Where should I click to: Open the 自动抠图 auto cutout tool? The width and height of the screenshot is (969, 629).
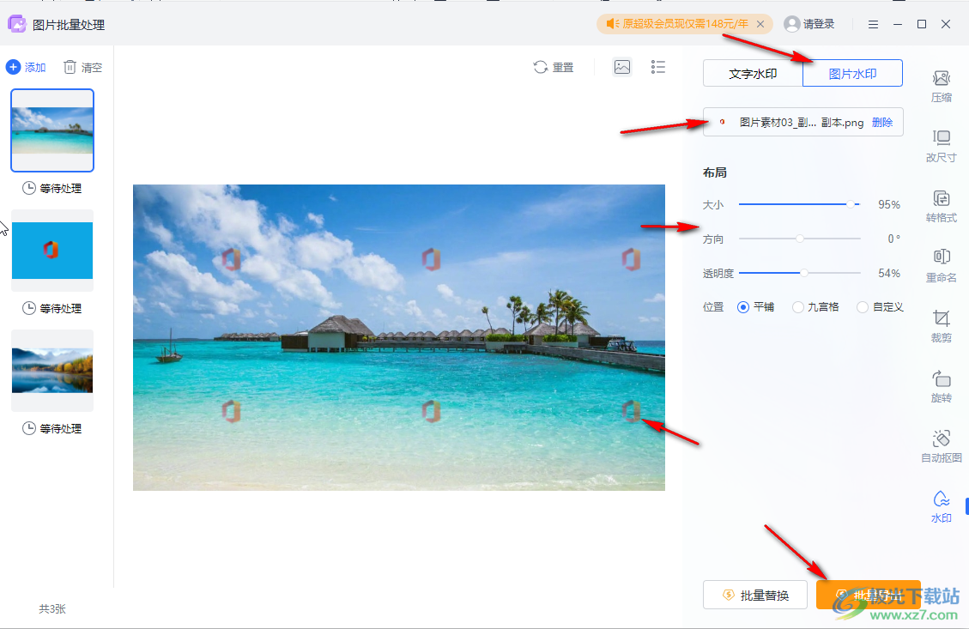pos(942,446)
